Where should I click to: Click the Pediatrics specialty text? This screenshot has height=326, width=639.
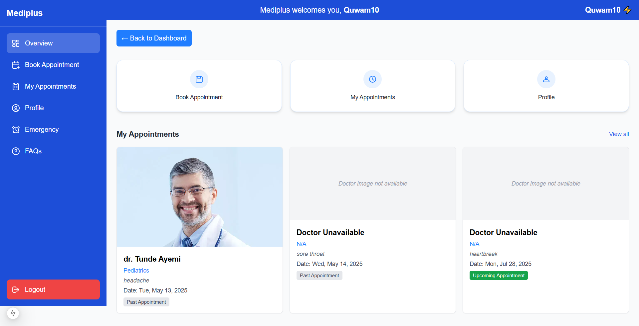pos(136,271)
